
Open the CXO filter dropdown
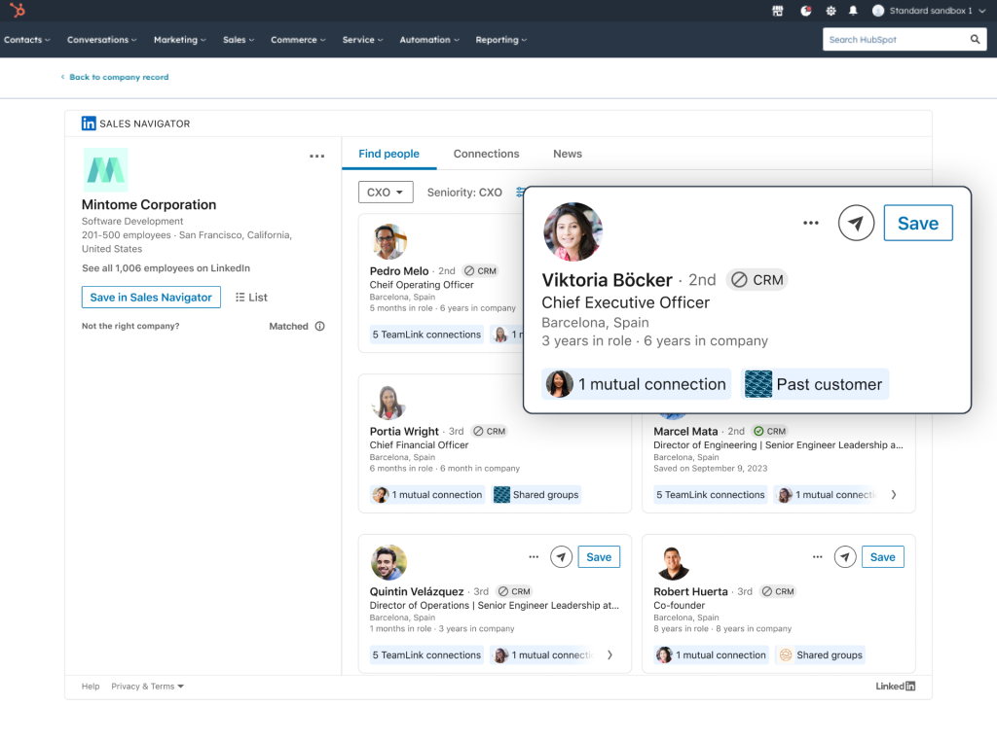(386, 192)
